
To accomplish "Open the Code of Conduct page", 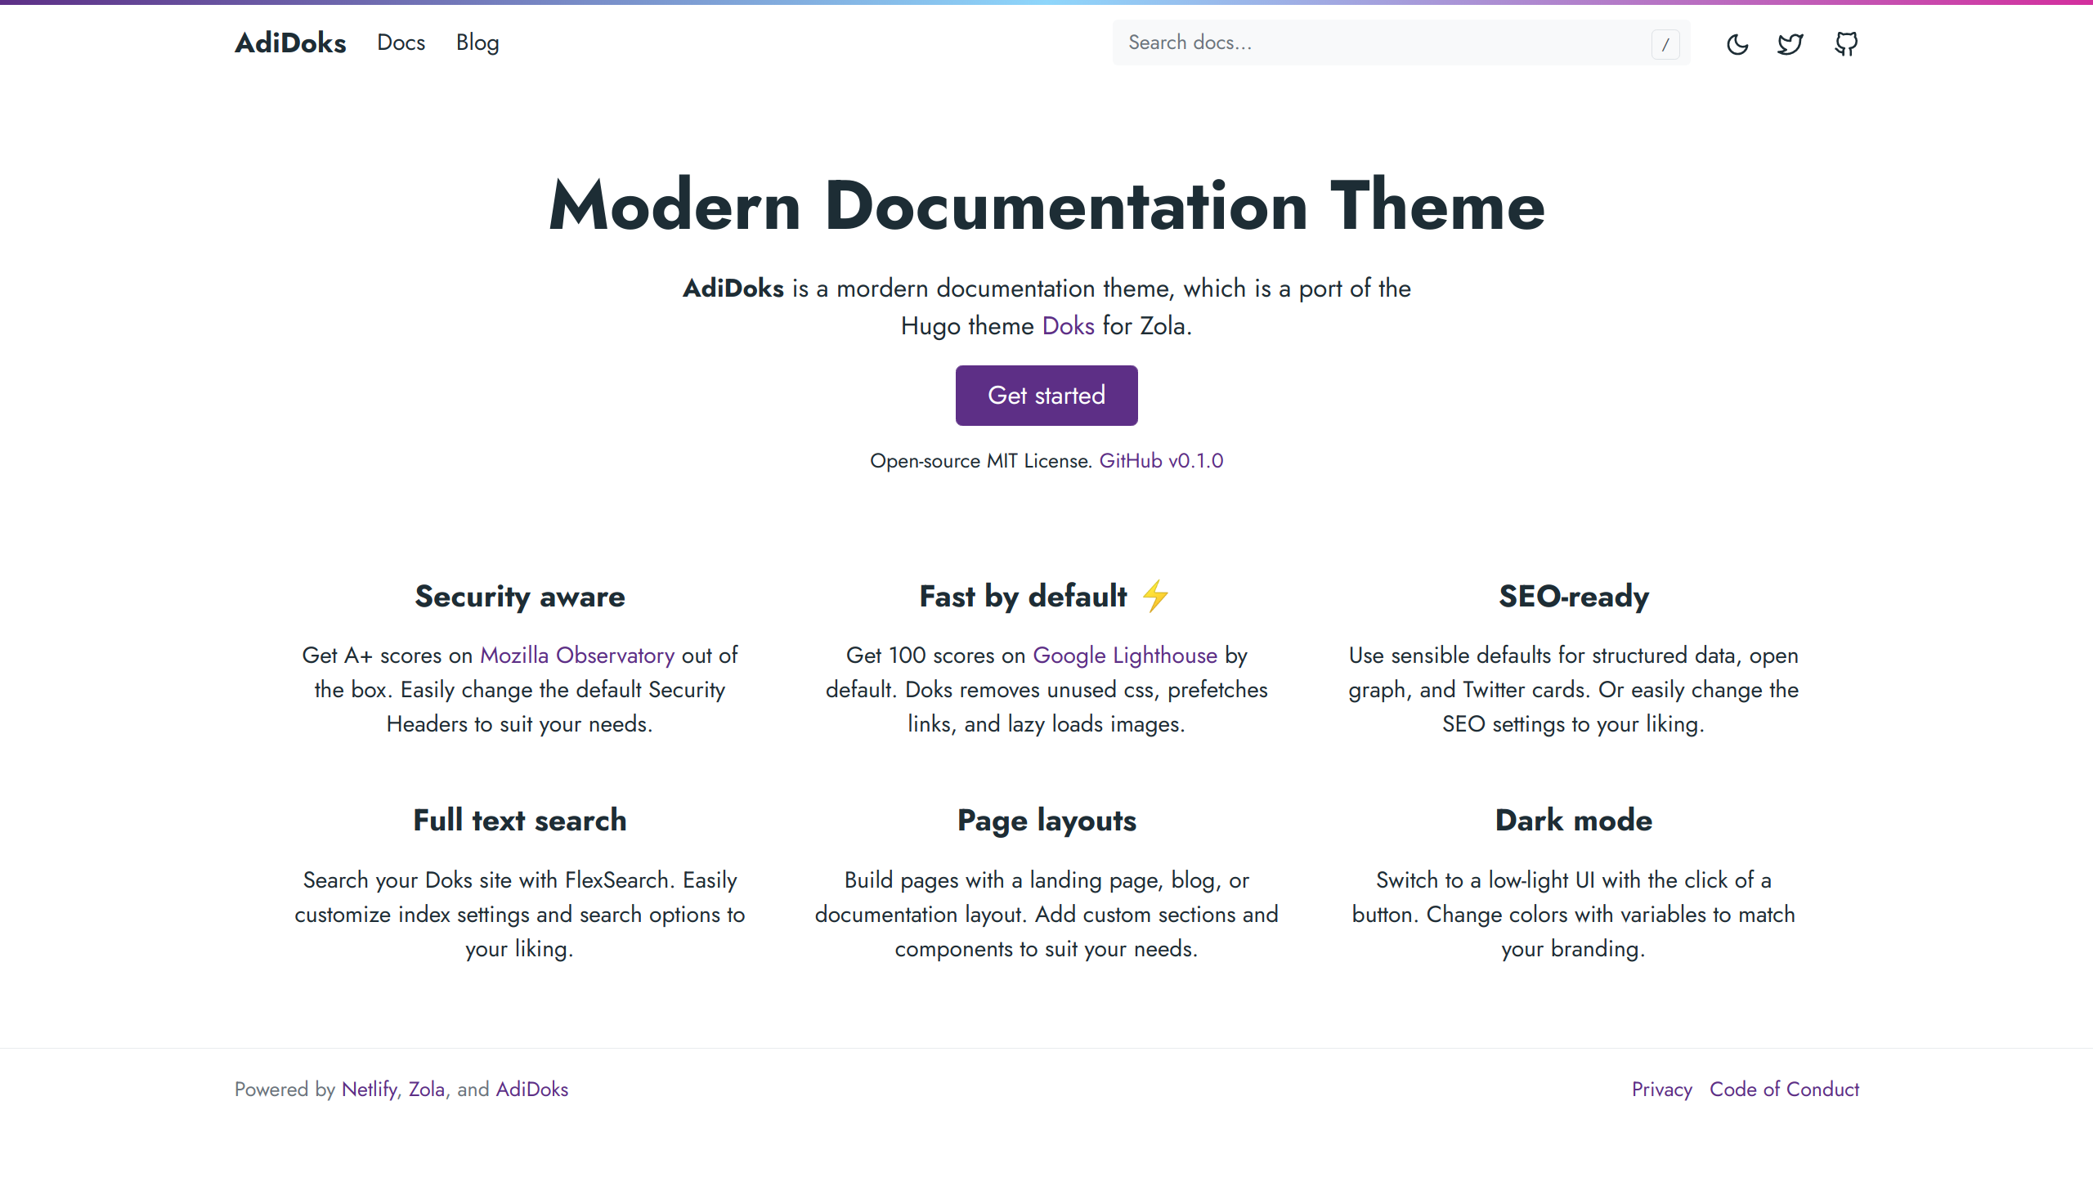I will point(1785,1089).
